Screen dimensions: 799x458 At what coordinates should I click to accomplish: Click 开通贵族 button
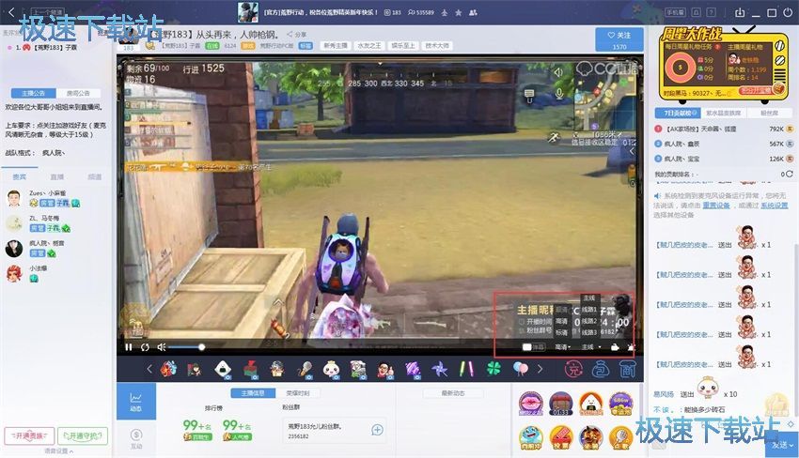[x=29, y=436]
